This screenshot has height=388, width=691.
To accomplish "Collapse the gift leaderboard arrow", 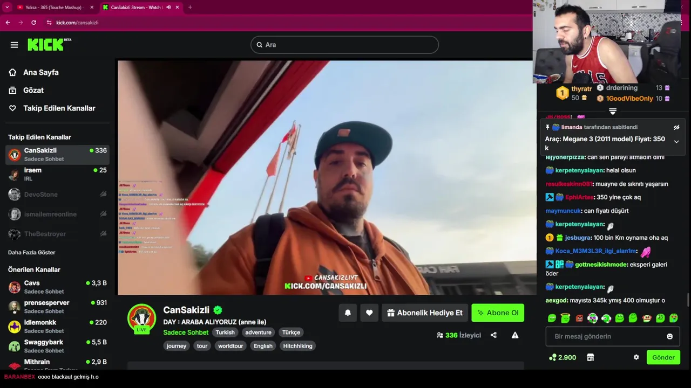I will click(613, 111).
